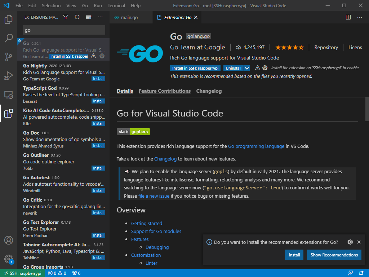Expand the Uninstall dropdown arrow
The width and height of the screenshot is (369, 277).
tap(247, 68)
